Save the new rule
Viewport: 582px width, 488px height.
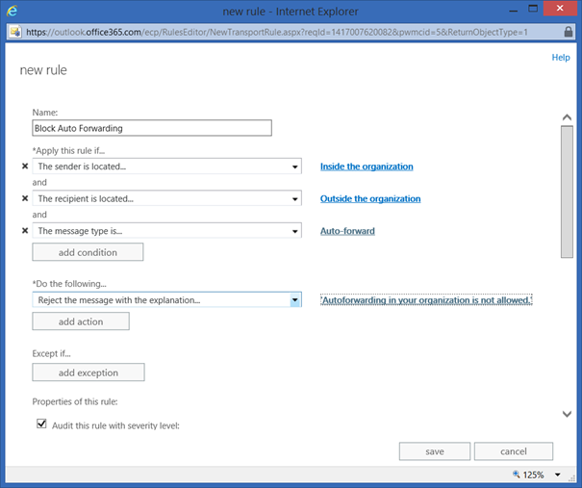[435, 451]
